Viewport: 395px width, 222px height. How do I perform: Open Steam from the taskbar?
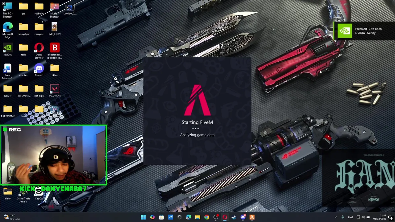(234, 217)
